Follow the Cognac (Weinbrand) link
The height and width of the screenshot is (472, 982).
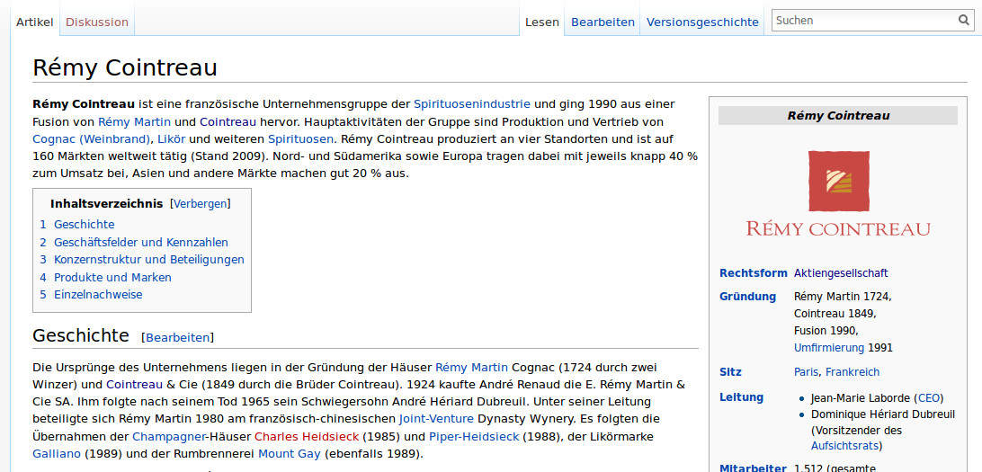click(91, 139)
